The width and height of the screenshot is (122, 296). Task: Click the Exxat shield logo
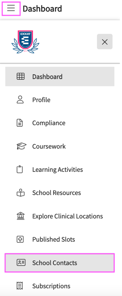[x=25, y=42]
